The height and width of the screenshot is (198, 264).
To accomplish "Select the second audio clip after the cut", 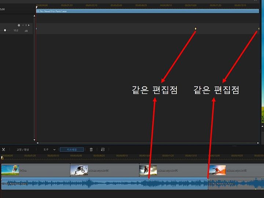I will 236,183.
